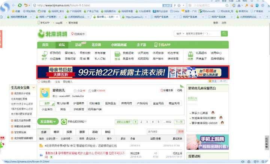
Task: Click the browser back arrow
Action: 14,5
